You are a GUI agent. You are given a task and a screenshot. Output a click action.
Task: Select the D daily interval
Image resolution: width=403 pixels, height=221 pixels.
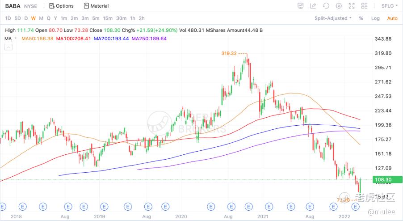pyautogui.click(x=26, y=18)
